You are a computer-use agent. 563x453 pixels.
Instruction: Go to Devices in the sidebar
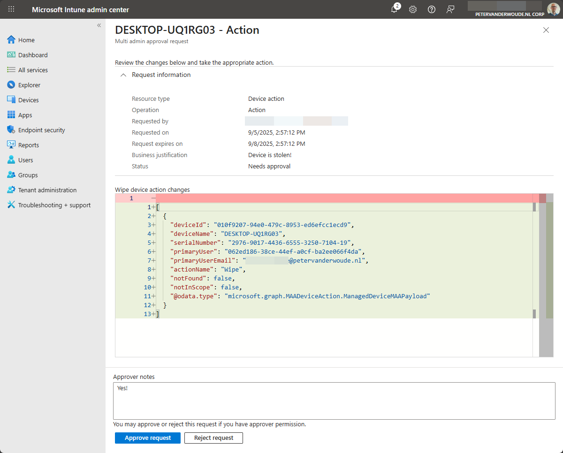tap(28, 100)
